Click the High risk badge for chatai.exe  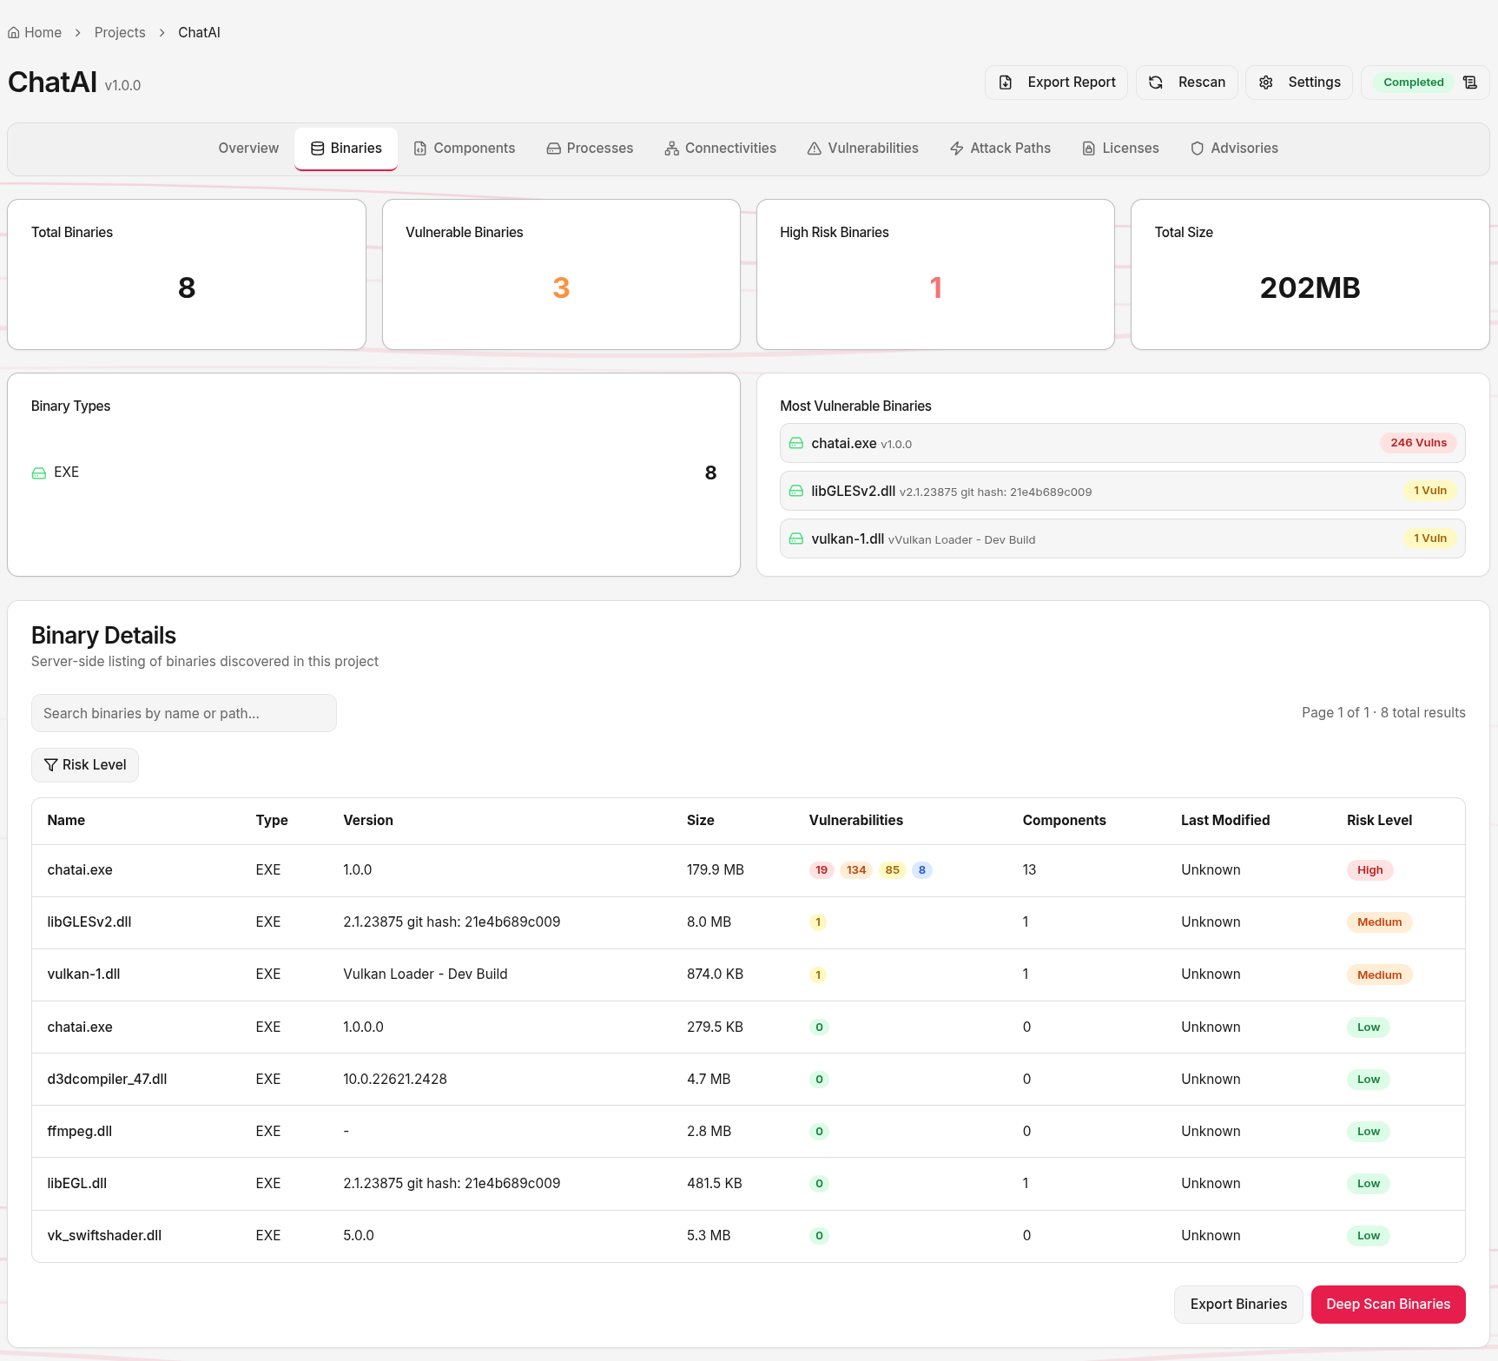coord(1369,870)
